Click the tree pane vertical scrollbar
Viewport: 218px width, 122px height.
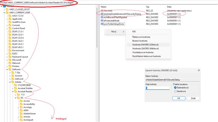point(97,28)
